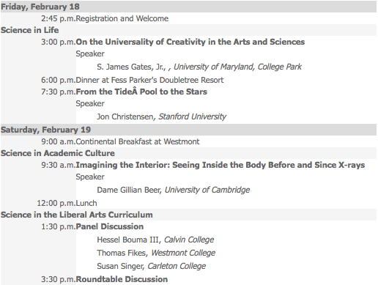
Task: Click the Dinner at Fess Parker's Doubletree Resort entry
Action: [149, 80]
